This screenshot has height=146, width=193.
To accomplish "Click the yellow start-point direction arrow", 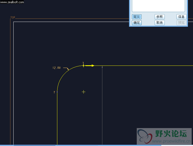I will coord(90,66).
